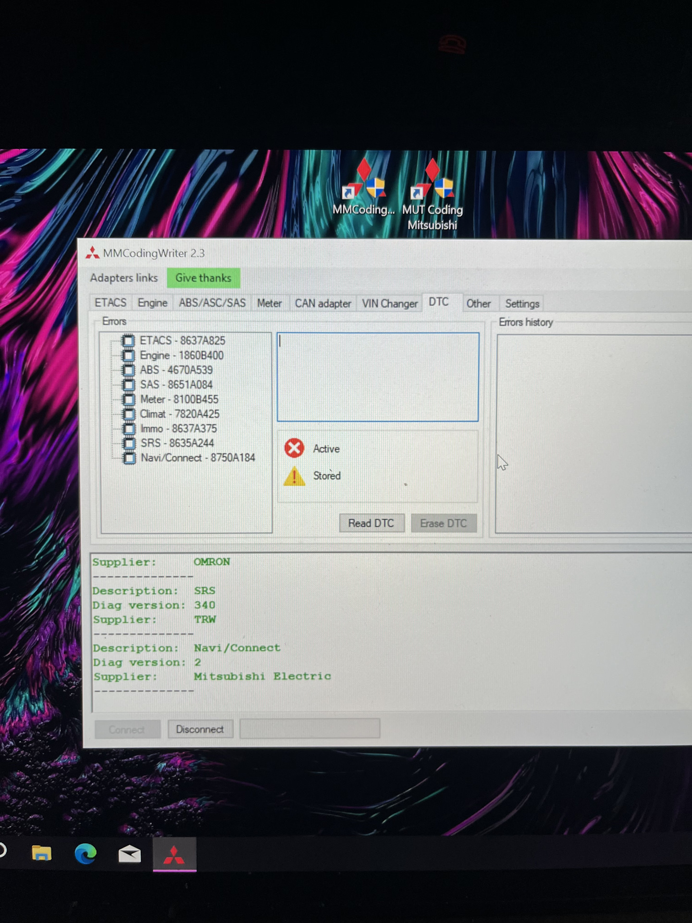Click the Errors history list area
The image size is (692, 923).
[594, 434]
